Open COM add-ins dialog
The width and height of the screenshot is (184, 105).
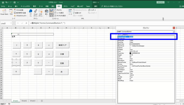coord(41,13)
